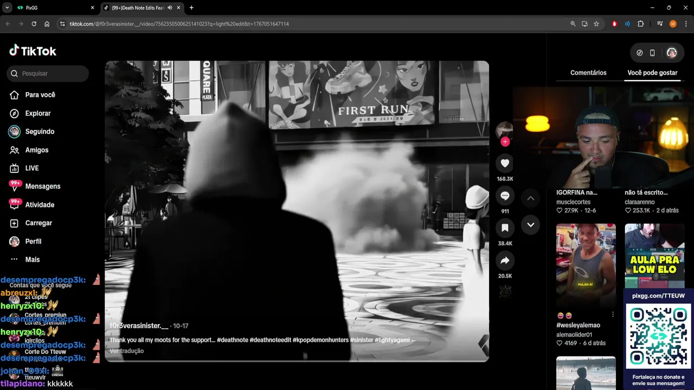694x390 pixels.
Task: Go to next video down chevron
Action: click(x=530, y=225)
